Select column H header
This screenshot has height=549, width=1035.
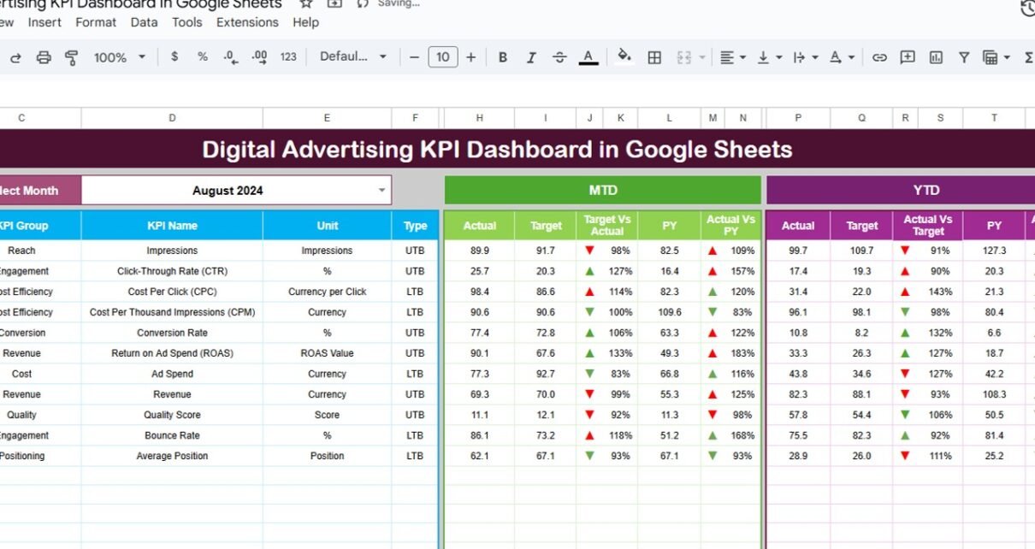pos(479,118)
